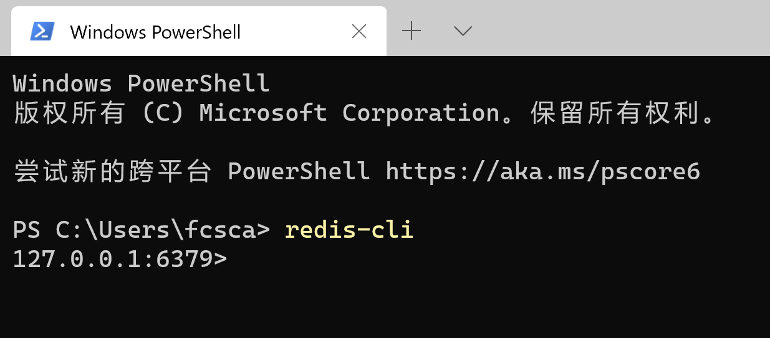Select the Windows PowerShell tab title
This screenshot has height=338, width=770.
pos(155,32)
